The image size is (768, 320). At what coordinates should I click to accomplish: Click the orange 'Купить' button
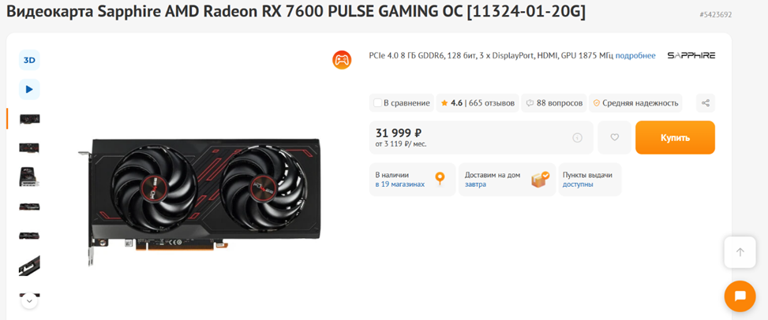click(x=675, y=137)
